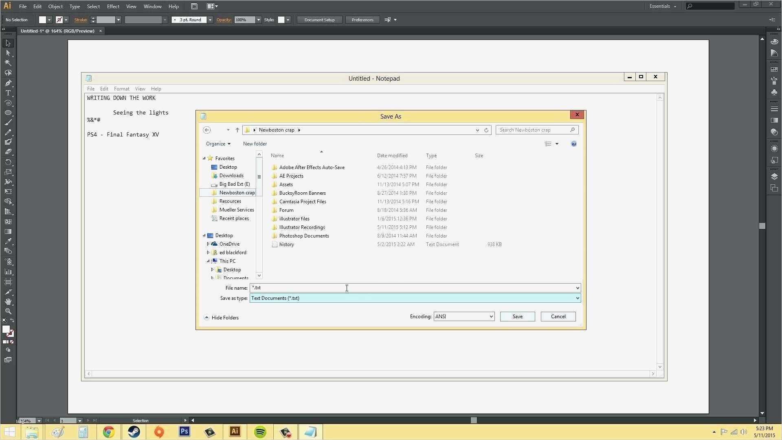
Task: Select the Magic Wand tool
Action: [8, 63]
